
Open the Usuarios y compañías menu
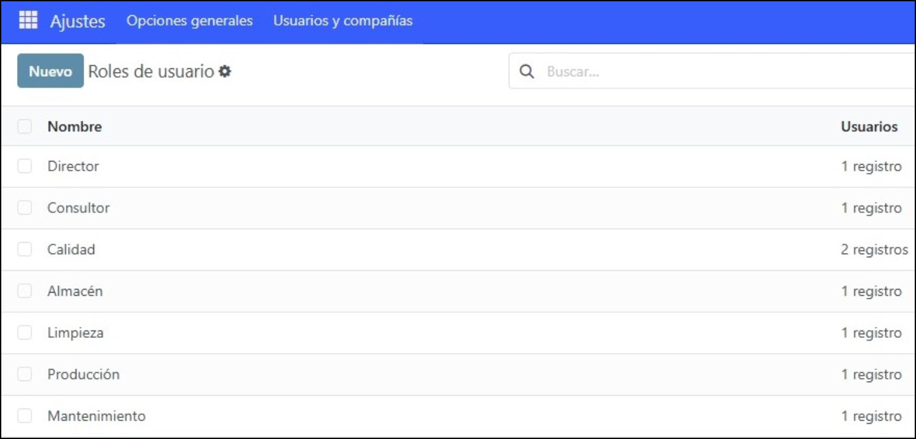point(343,21)
